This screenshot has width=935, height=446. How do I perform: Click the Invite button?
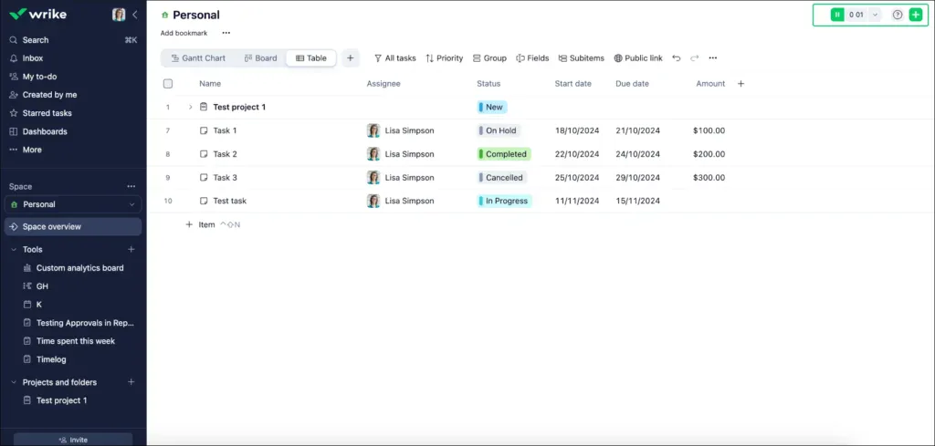73,440
